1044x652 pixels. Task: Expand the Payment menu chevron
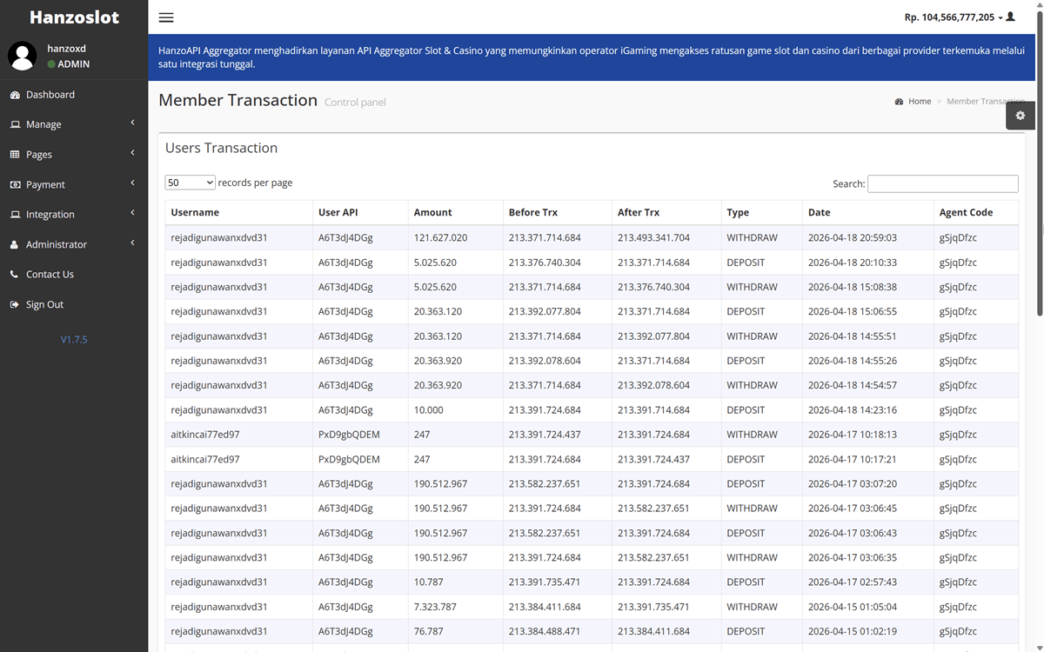point(132,183)
